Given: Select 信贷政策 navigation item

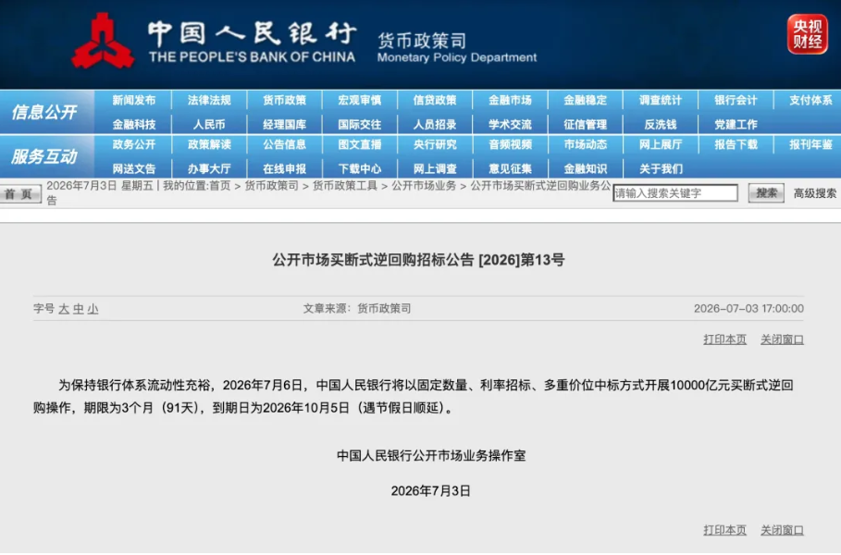Looking at the screenshot, I should 435,100.
